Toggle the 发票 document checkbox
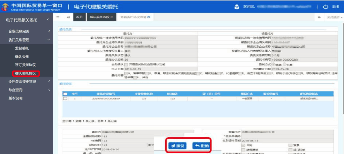344x154 pixels. coord(290,145)
